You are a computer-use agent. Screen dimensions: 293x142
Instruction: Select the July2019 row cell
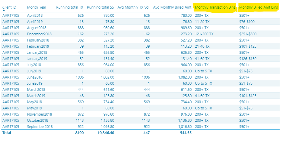[34, 71]
